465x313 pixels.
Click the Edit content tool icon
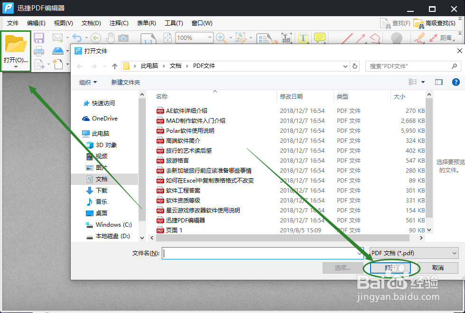click(241, 37)
